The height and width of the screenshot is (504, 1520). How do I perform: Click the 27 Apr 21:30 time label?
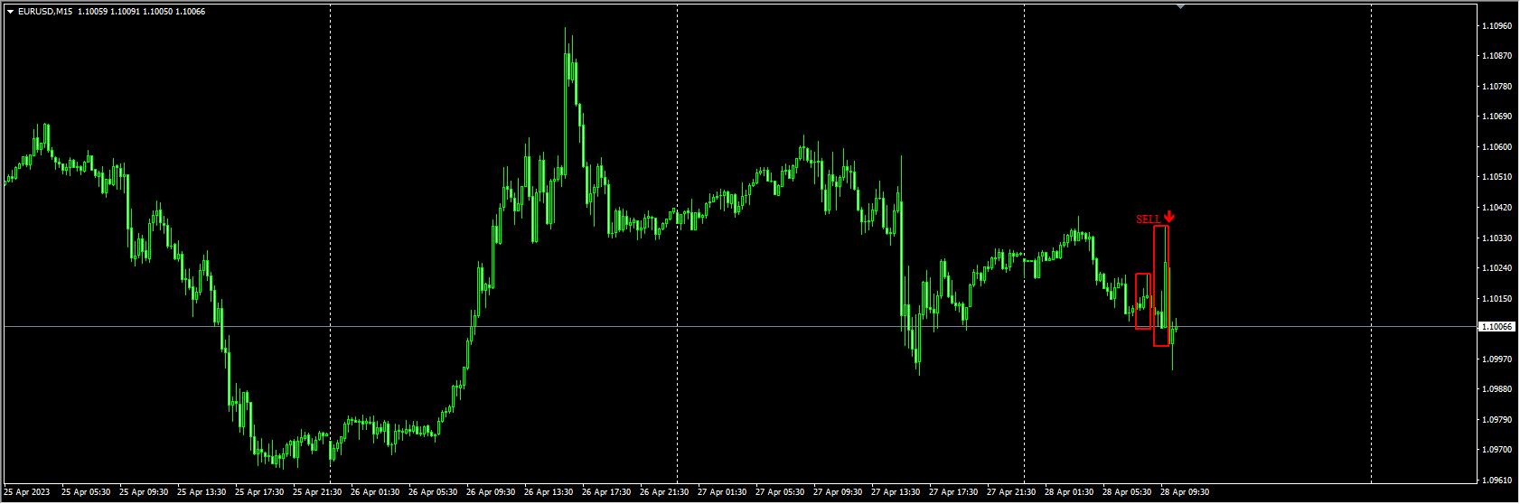coord(1011,492)
